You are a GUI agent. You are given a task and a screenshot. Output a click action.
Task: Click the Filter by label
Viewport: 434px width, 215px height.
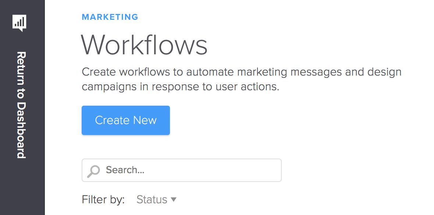[x=103, y=200]
